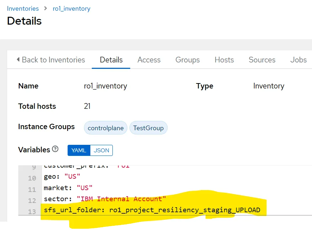Open the Hosts tab
The image size is (312, 229).
tap(224, 60)
